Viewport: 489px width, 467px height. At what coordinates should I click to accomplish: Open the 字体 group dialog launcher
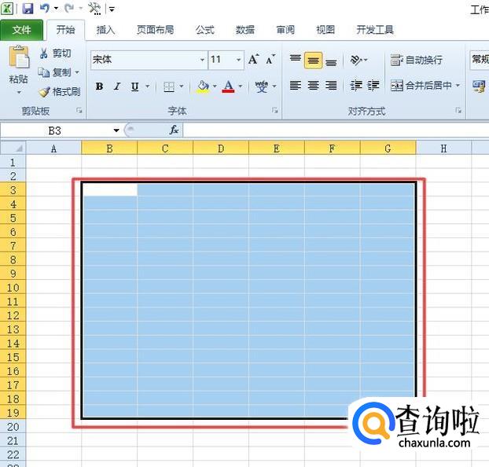pos(274,110)
